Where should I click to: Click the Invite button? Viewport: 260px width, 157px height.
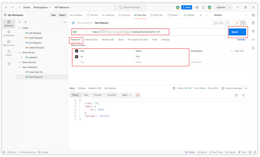tap(186, 8)
